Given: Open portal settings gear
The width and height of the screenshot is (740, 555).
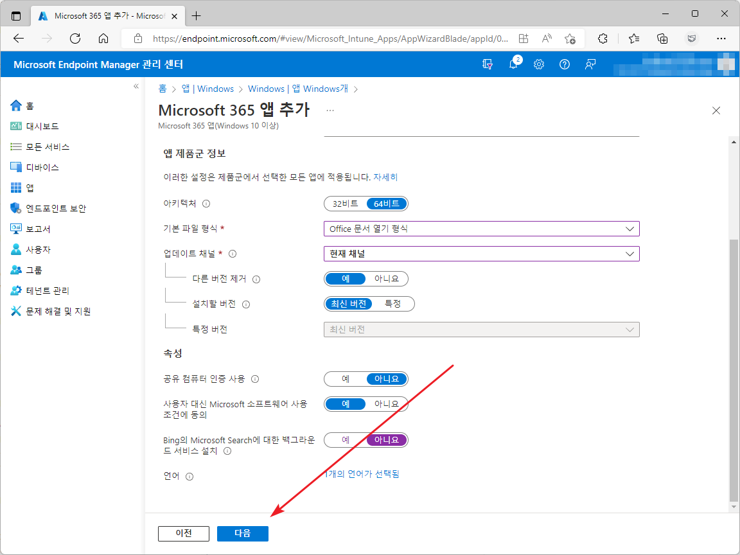Looking at the screenshot, I should pyautogui.click(x=539, y=64).
